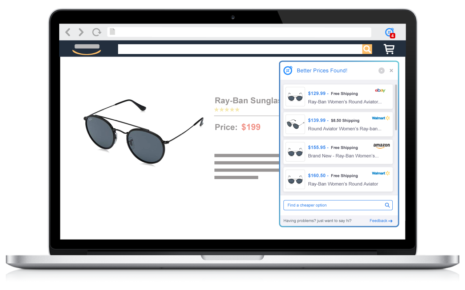Click the eBay logo on first offer
465x290 pixels.
(380, 90)
